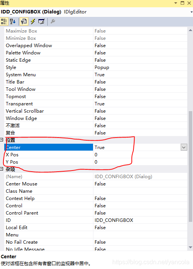Select the Window Edge property

[48, 118]
